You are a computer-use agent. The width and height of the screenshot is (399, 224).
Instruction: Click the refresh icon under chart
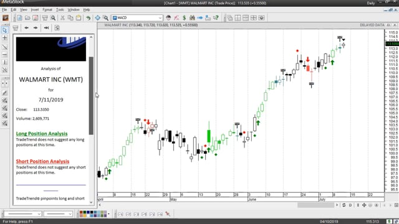(x=344, y=205)
